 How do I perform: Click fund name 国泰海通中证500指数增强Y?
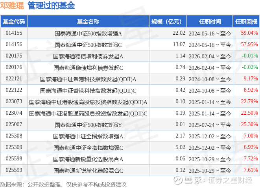pos(88,125)
